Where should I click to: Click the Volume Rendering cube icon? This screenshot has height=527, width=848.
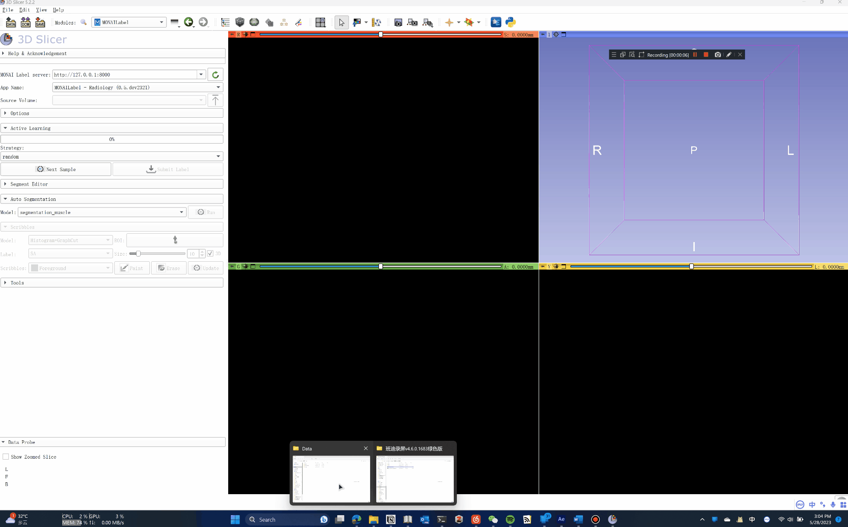[240, 22]
